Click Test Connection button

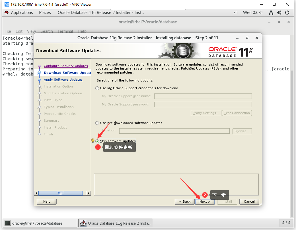tap(237, 113)
